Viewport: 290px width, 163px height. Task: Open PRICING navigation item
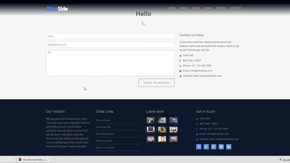(x=221, y=8)
